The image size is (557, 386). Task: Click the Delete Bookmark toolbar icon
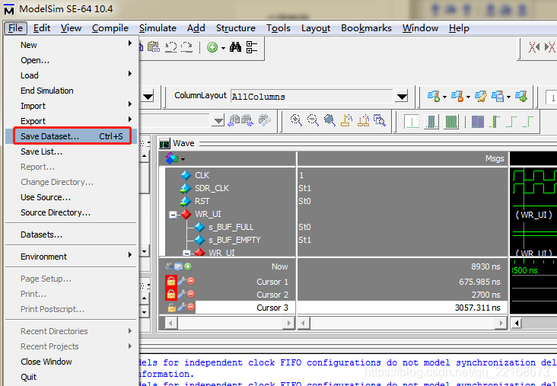click(457, 96)
